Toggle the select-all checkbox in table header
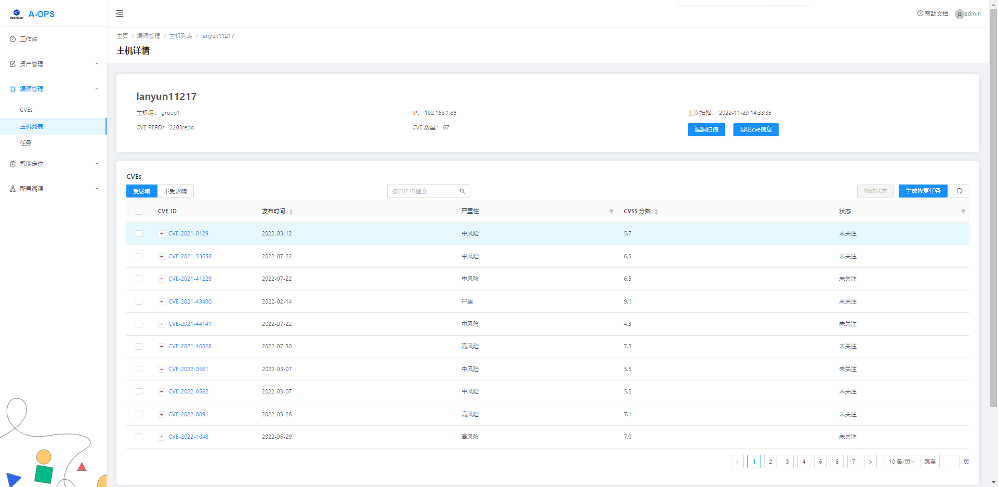The image size is (998, 487). (139, 212)
